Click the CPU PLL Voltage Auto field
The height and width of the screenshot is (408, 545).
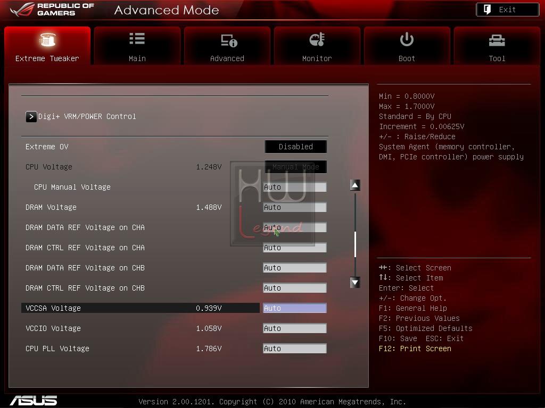(295, 348)
